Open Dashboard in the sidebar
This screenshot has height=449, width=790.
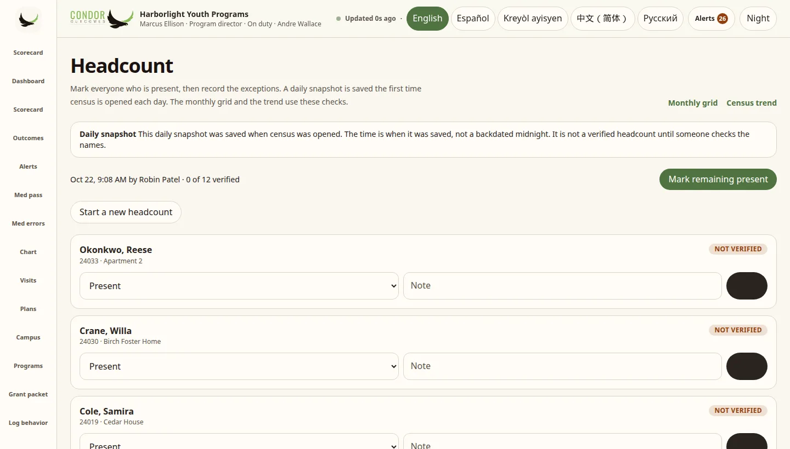(x=28, y=81)
